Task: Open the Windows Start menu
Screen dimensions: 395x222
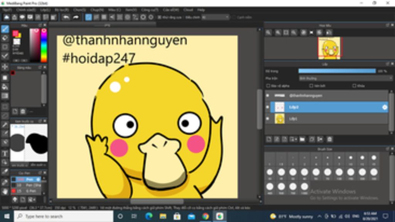Action: [7, 216]
